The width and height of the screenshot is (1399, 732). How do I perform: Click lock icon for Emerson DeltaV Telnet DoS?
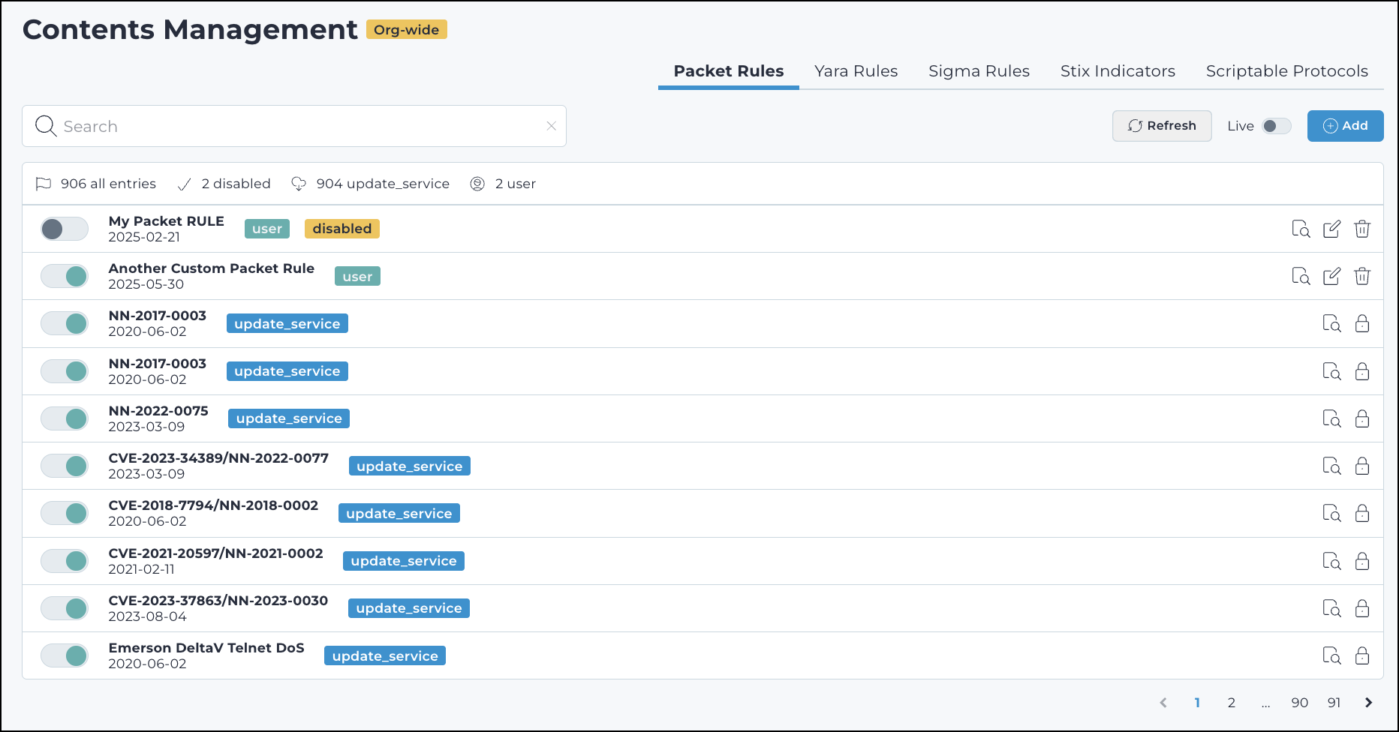[x=1362, y=655]
